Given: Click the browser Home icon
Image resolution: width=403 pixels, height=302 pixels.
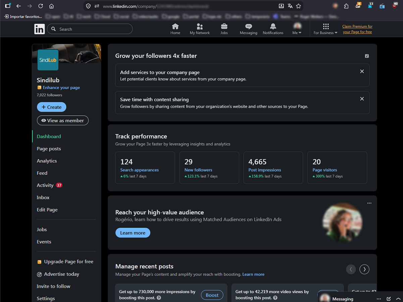Looking at the screenshot, I should coord(51,6).
